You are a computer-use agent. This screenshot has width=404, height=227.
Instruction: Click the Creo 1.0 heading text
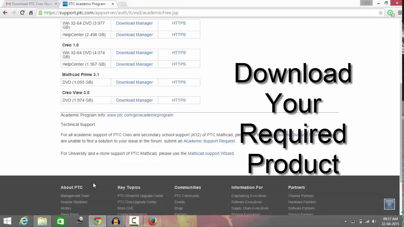(x=70, y=45)
